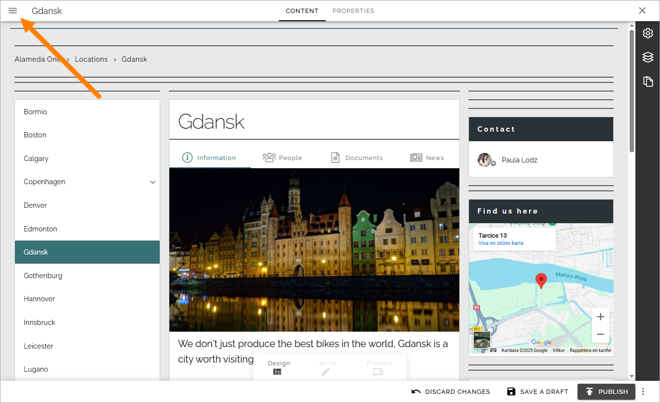Image resolution: width=660 pixels, height=403 pixels.
Task: Click the News newspaper icon
Action: [416, 158]
